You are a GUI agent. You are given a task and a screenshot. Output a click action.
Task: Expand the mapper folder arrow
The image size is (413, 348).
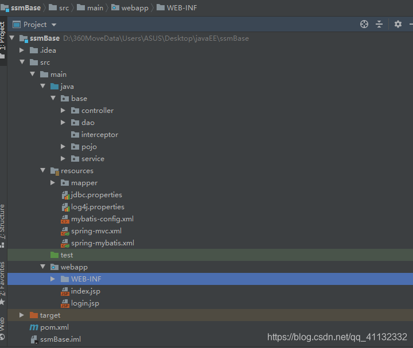(53, 182)
